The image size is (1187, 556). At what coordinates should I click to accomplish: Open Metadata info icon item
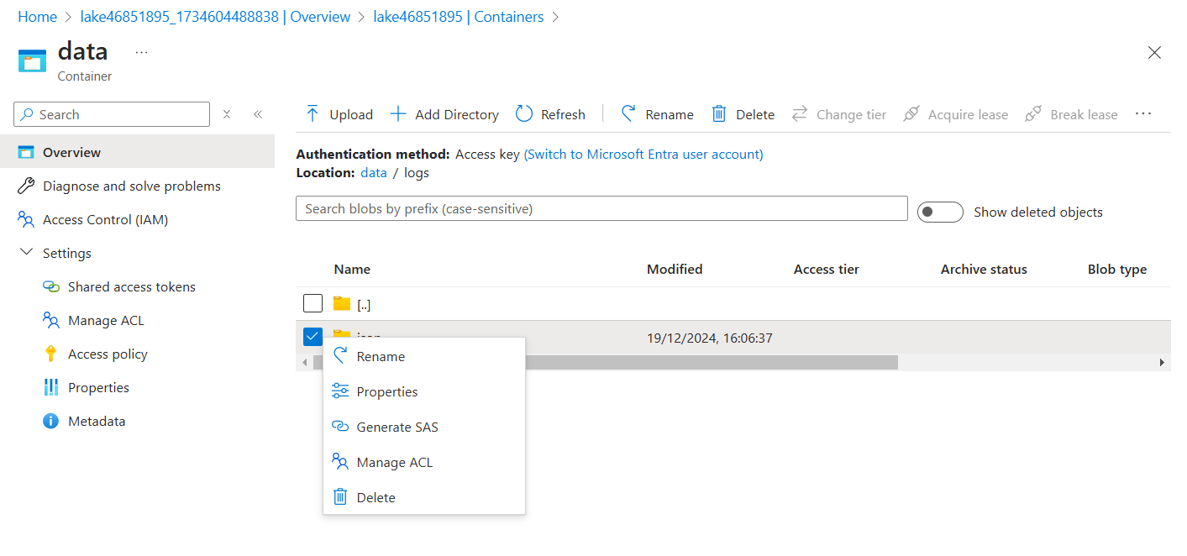[x=51, y=422]
